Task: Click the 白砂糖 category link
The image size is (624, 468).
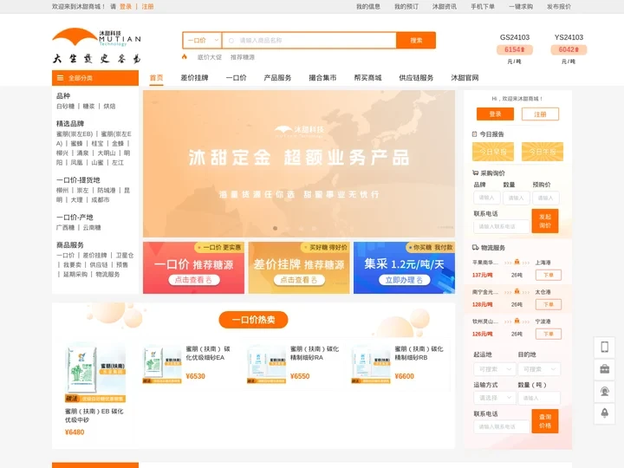Action: point(65,107)
